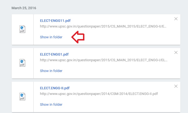
Task: Click the ELECT.ENGG-II.pdf file type icon
Action: coord(23,97)
